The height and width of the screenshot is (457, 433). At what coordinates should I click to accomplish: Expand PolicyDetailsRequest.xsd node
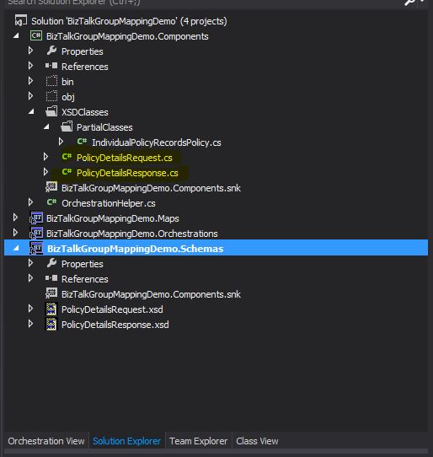coord(30,309)
